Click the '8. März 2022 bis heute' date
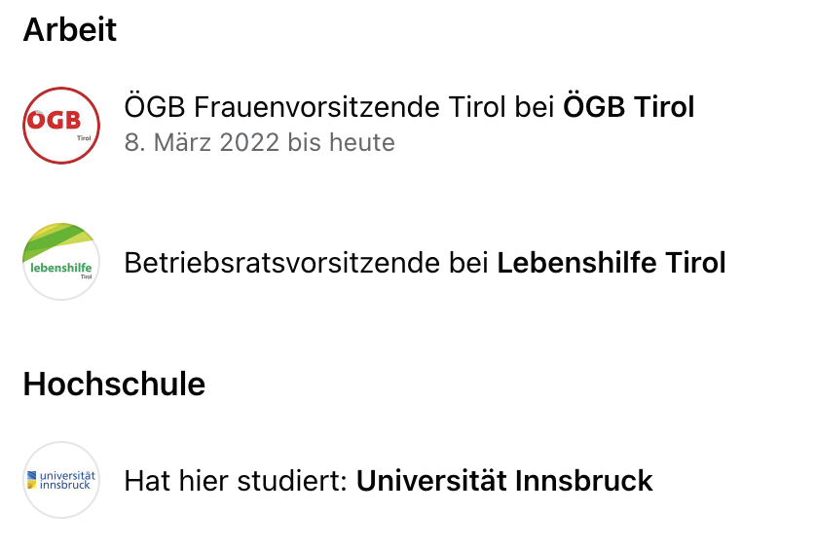816x551 pixels. click(260, 142)
